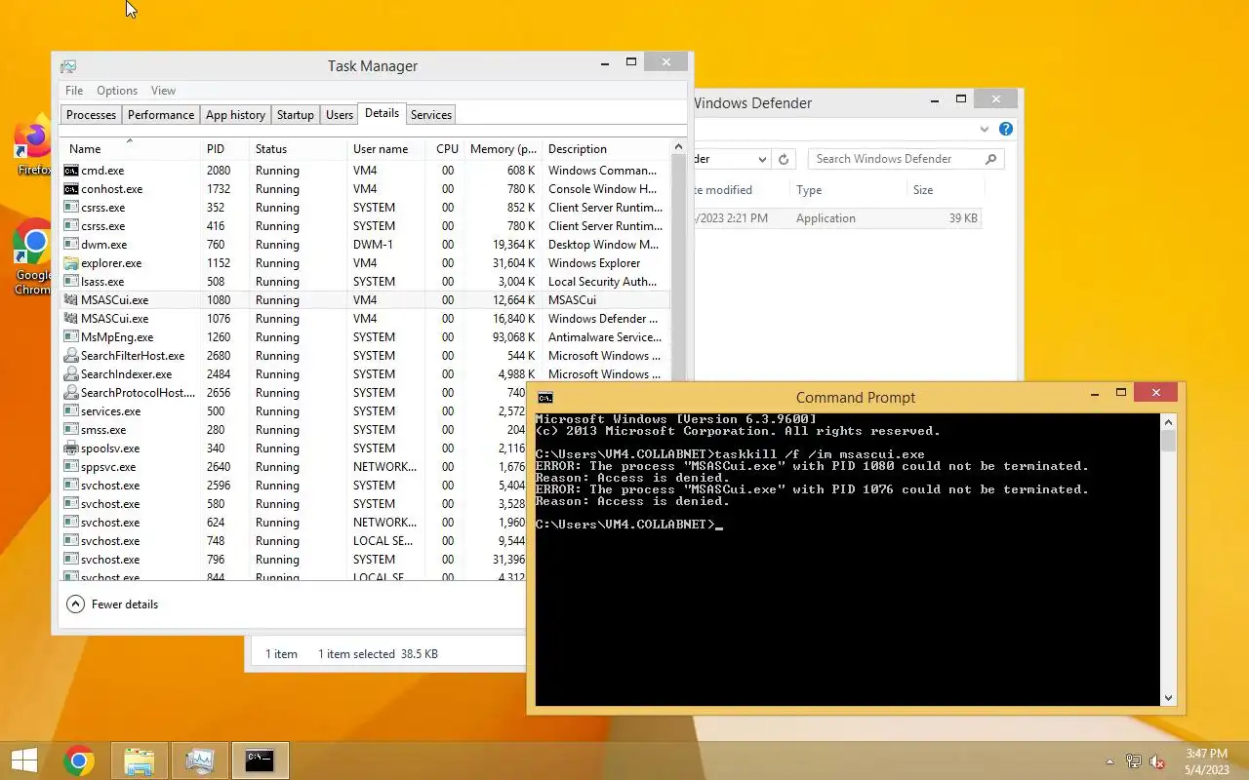Click the csrss.exe icon with PID 416
This screenshot has height=780, width=1249.
(71, 226)
